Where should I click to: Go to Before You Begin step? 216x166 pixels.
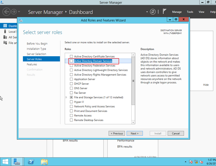pyautogui.click(x=37, y=44)
